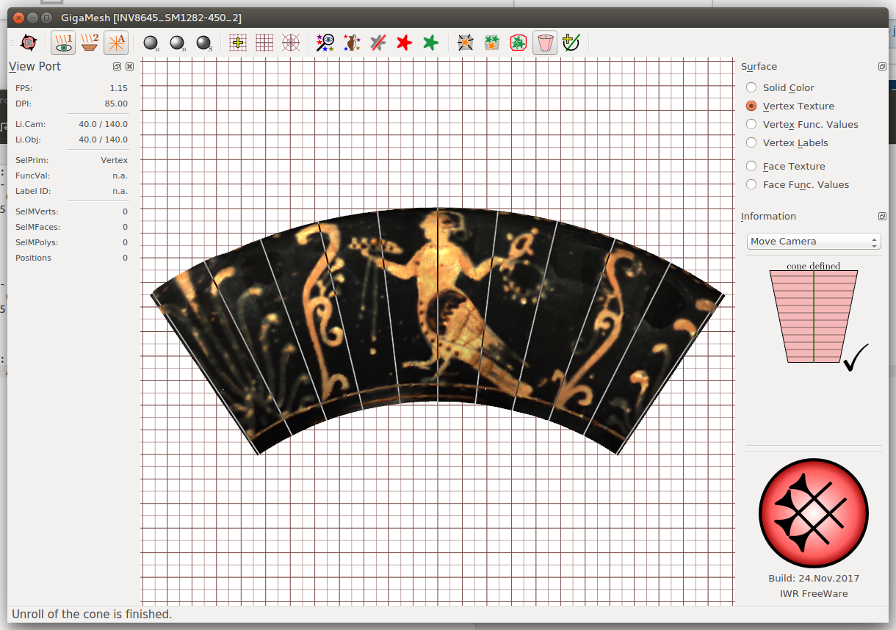The height and width of the screenshot is (630, 896).
Task: Click the pink cone unroll icon
Action: pos(544,43)
